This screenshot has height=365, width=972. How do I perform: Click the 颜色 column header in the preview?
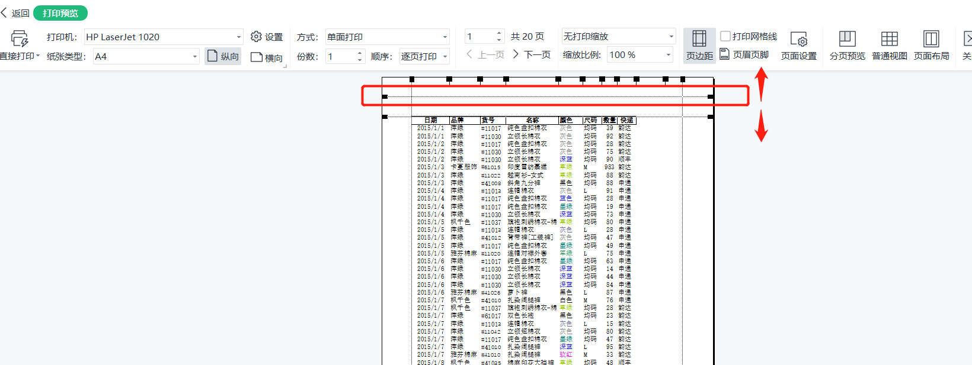(x=566, y=120)
